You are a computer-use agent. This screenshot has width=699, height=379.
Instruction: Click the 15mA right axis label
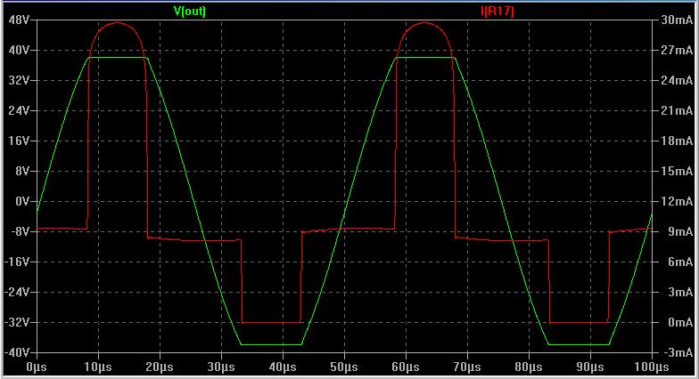click(x=677, y=171)
